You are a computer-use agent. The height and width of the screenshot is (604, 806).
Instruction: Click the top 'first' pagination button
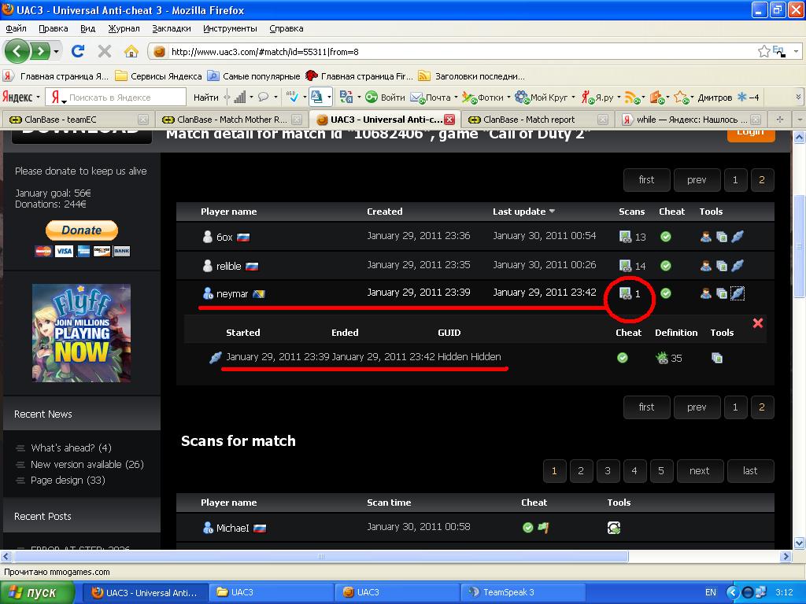tap(647, 180)
